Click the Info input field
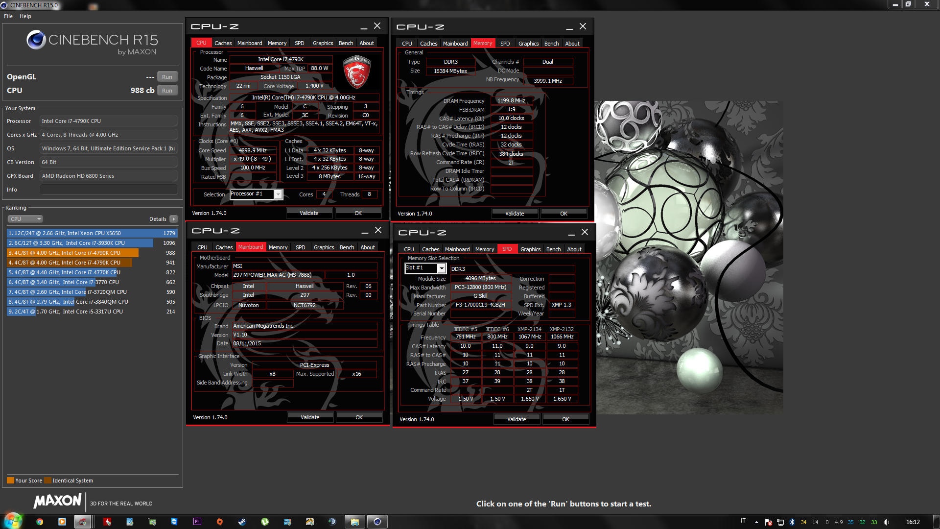Screen dimensions: 940x529 (x=109, y=190)
